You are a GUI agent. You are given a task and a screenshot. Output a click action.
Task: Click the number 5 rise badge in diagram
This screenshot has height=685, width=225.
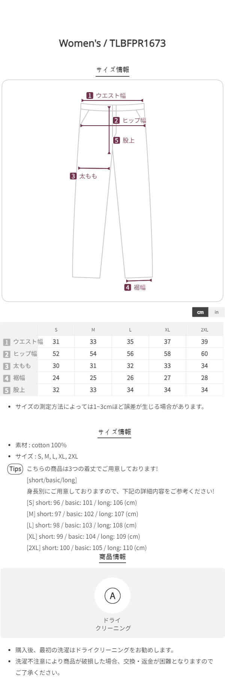coord(117,140)
